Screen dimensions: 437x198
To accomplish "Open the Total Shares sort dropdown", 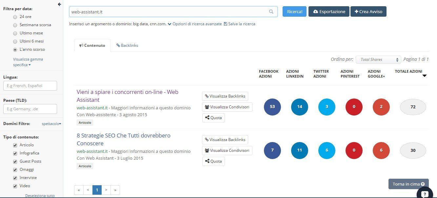I will [x=378, y=60].
